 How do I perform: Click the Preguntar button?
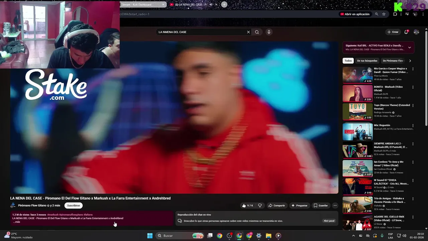[299, 206]
